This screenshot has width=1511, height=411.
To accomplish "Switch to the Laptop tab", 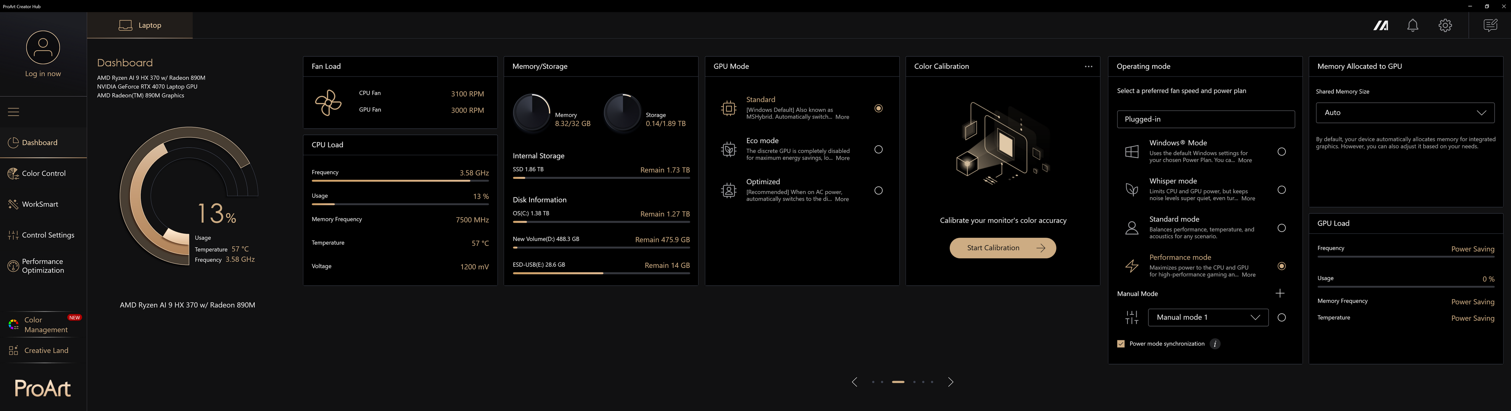I will (x=140, y=25).
